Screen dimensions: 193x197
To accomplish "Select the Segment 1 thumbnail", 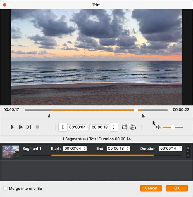I will click(x=11, y=151).
